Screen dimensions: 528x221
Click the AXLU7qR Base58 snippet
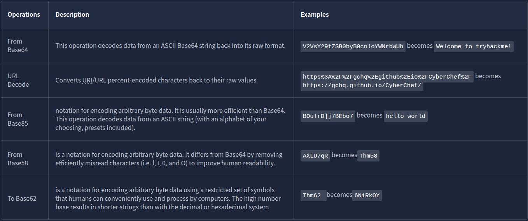pyautogui.click(x=315, y=156)
